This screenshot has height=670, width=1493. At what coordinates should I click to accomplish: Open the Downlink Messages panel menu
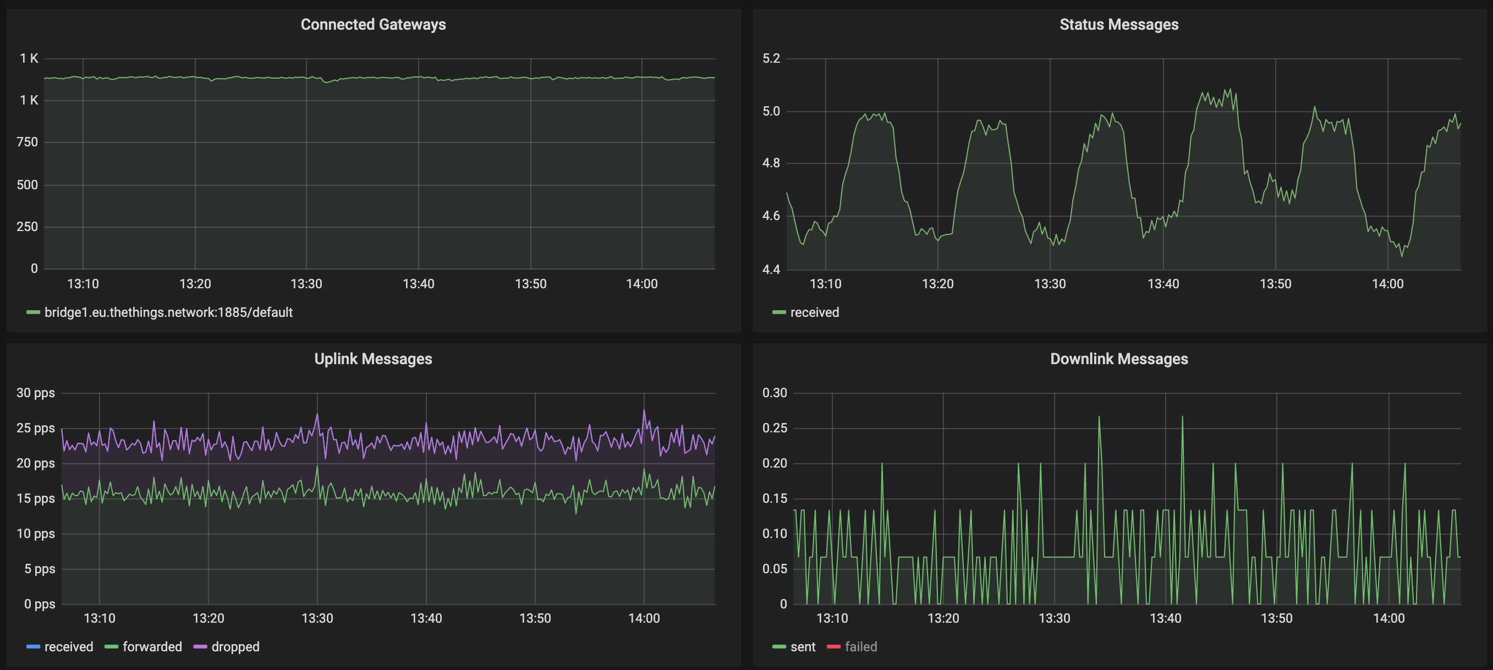pos(1118,358)
